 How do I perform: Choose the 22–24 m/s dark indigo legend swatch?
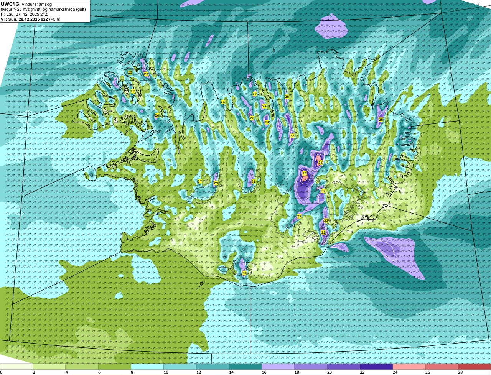[376, 367]
